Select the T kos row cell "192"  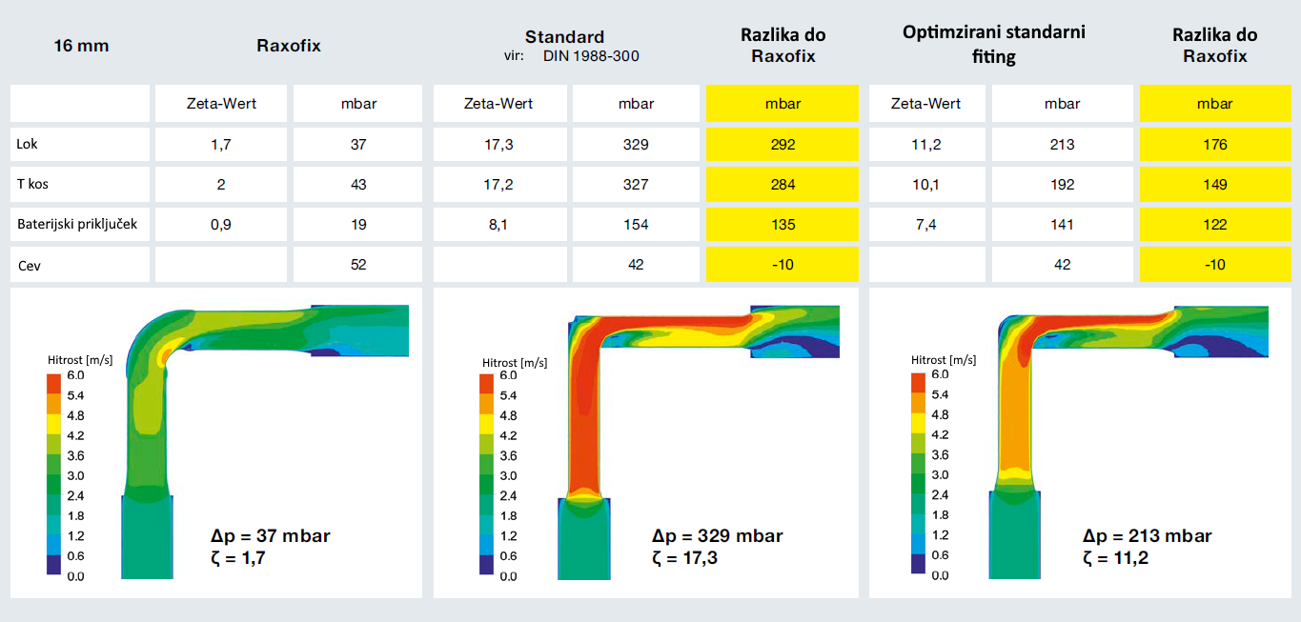1062,185
